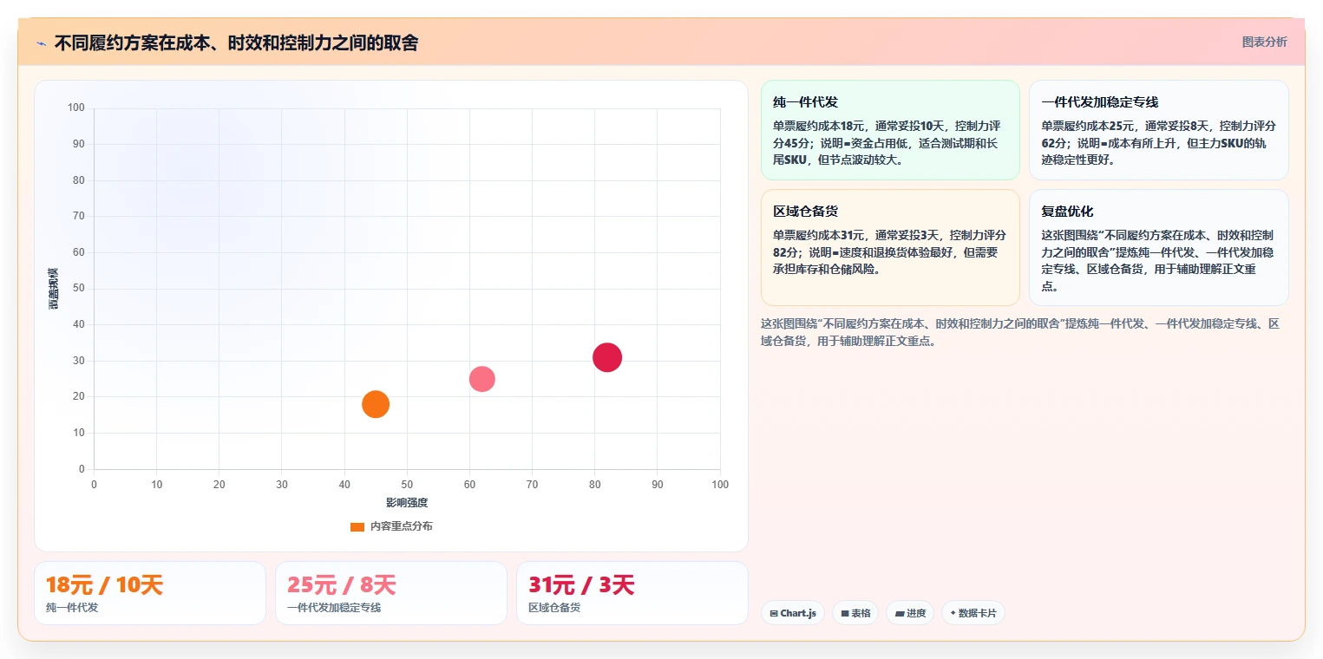Viewport: 1323px width, 659px height.
Task: Click the 图表分析 label in header
Action: coord(1264,42)
